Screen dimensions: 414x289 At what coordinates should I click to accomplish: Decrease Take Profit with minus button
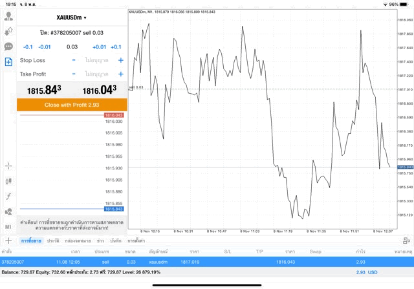click(x=74, y=74)
